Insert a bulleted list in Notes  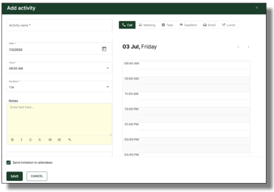[50, 140]
